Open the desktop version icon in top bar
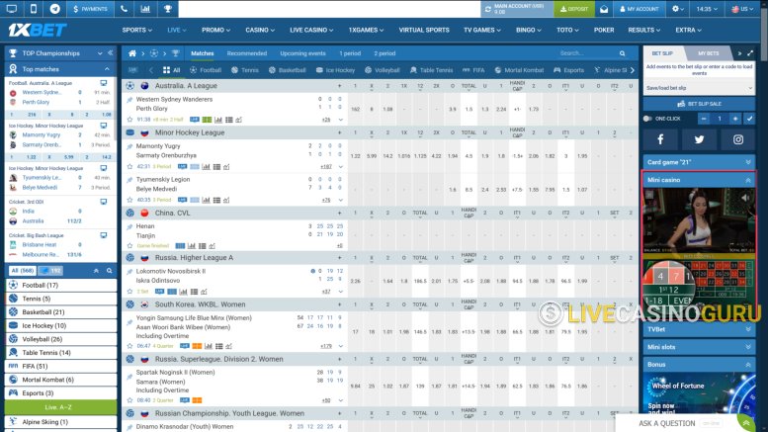768x432 pixels. pyautogui.click(x=11, y=9)
